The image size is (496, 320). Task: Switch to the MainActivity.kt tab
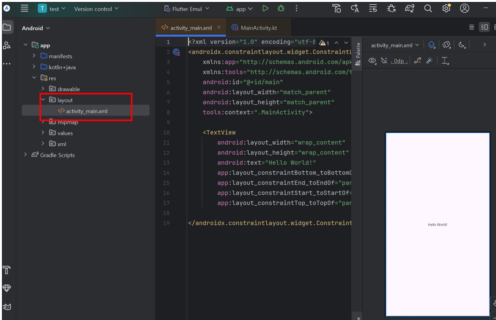pyautogui.click(x=254, y=28)
